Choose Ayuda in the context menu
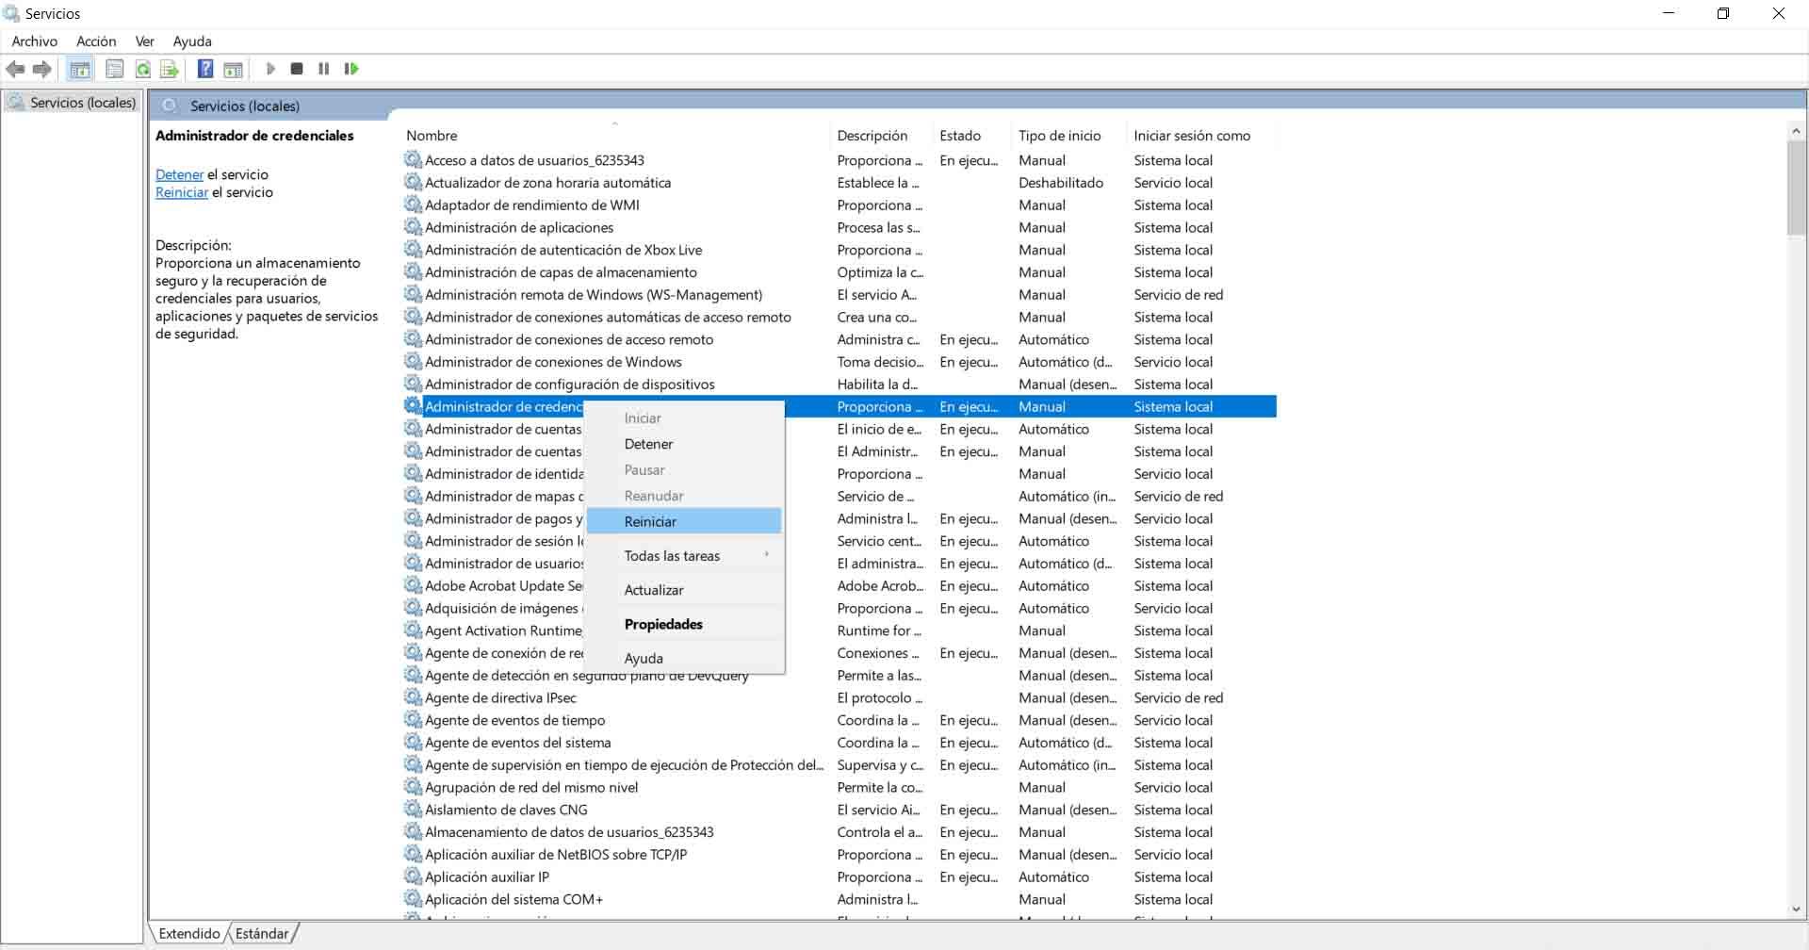This screenshot has height=950, width=1809. tap(685, 658)
